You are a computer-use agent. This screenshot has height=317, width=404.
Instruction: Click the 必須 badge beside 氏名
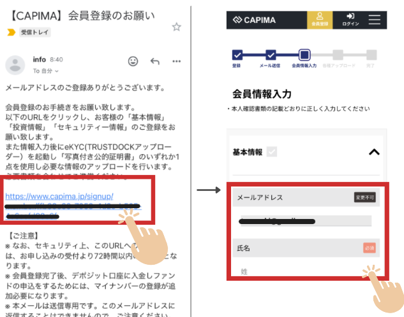pyautogui.click(x=370, y=248)
